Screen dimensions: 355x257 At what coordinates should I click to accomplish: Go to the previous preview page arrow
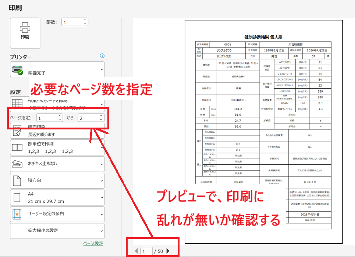click(136, 251)
